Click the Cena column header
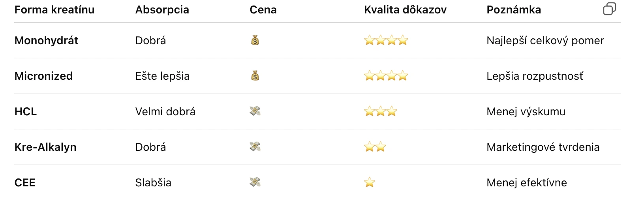This screenshot has height=199, width=627. pos(263,10)
